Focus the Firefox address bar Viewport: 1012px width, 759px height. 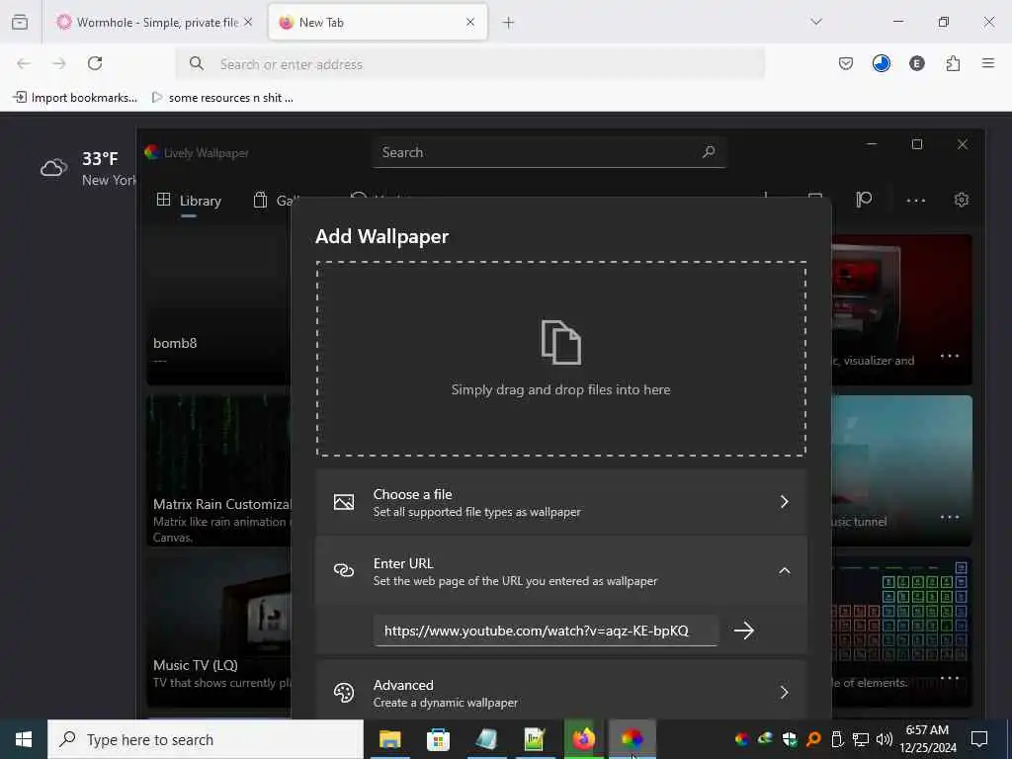point(469,64)
